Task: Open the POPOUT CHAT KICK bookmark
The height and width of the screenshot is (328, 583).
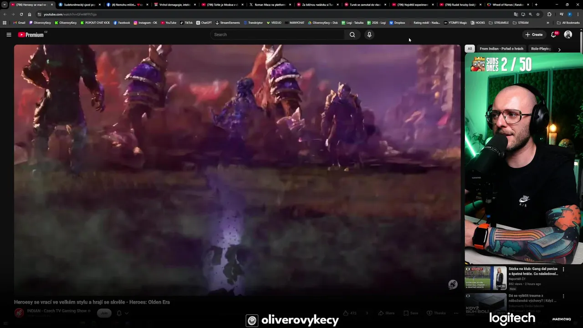Action: 95,23
